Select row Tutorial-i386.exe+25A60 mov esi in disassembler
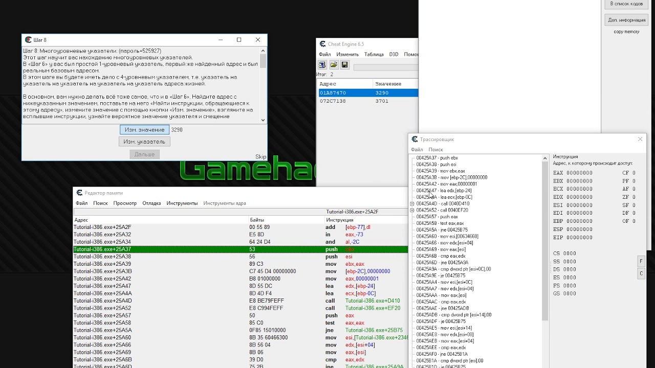 241,338
